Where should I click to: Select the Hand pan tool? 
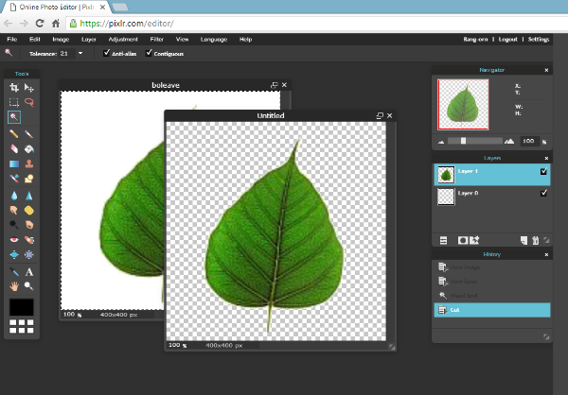14,286
